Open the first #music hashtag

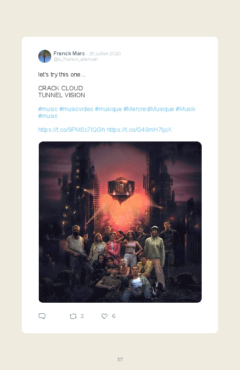pos(48,109)
